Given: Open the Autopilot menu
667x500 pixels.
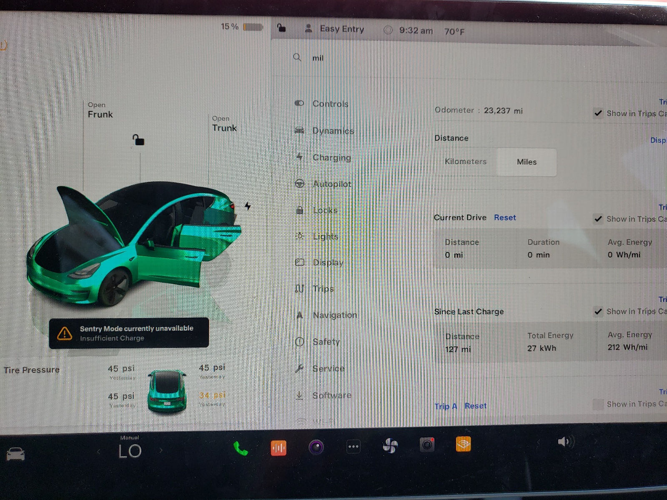Looking at the screenshot, I should pyautogui.click(x=323, y=184).
